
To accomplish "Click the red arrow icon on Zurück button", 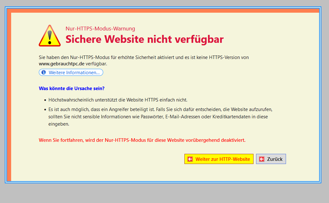I will click(x=262, y=159).
